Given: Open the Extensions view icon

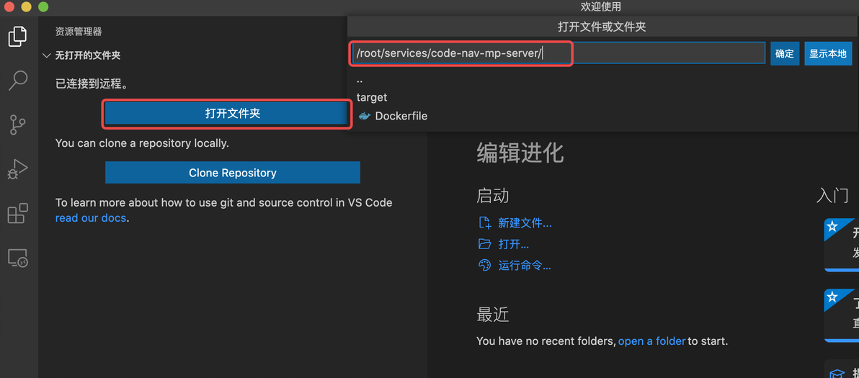Looking at the screenshot, I should click(x=18, y=213).
